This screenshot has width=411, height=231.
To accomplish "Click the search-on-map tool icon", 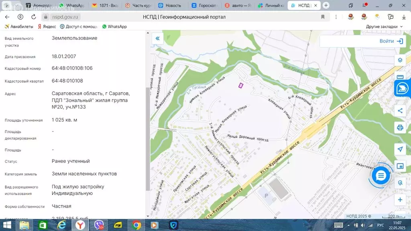I will click(x=400, y=183).
